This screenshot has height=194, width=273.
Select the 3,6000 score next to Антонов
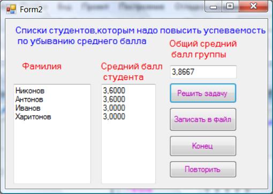(x=114, y=99)
